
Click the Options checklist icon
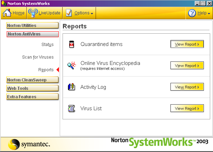(x=69, y=13)
